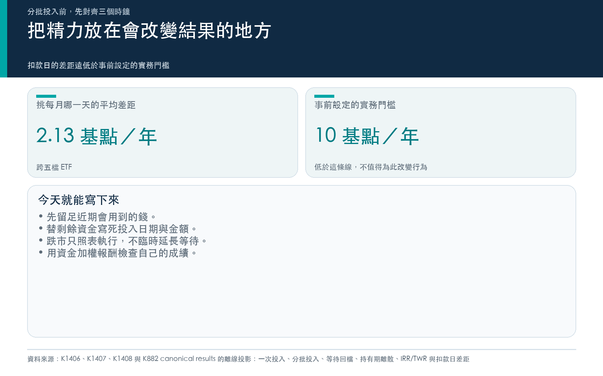Click the subtitle 分批投入前，先對齊三個時鐘

point(79,12)
